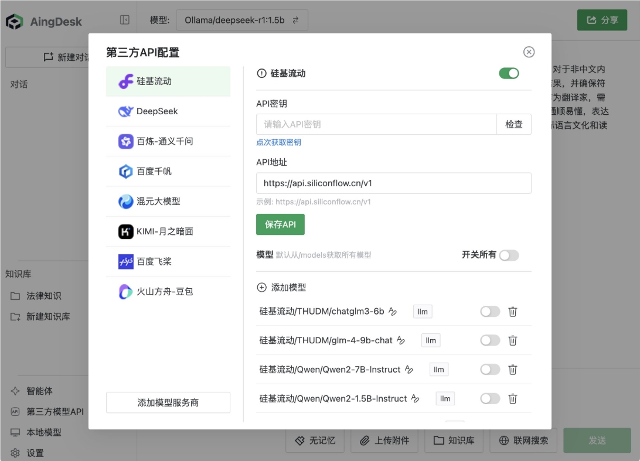Click the API密钥 input field
Viewport: 640px width, 461px height.
point(375,124)
